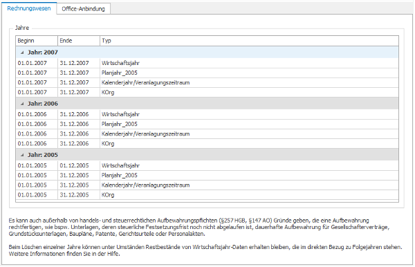Select Kalenderjahr/Veranlagungszeitraum row for 2006
The image size is (415, 267).
207,134
